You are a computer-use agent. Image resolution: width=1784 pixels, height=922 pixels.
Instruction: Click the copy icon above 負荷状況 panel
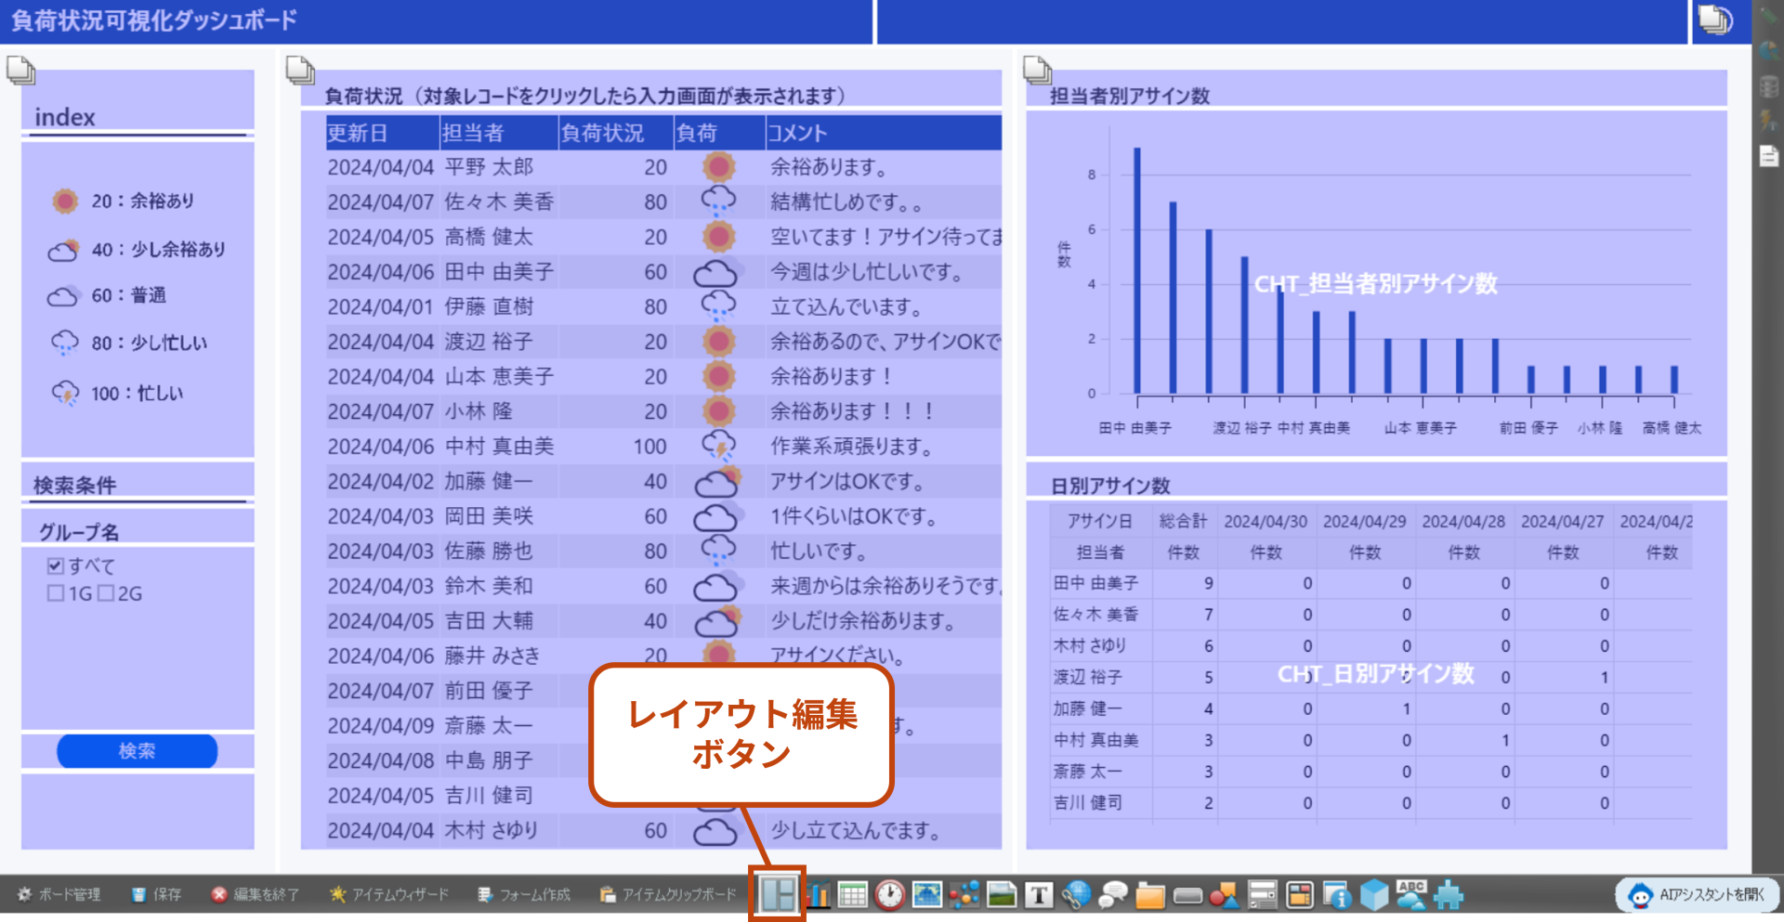point(300,70)
